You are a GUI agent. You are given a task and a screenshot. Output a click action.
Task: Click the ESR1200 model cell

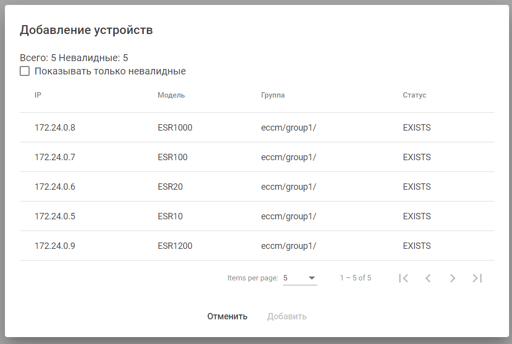(175, 246)
